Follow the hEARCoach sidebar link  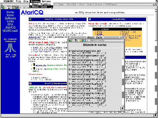[x=10, y=31]
